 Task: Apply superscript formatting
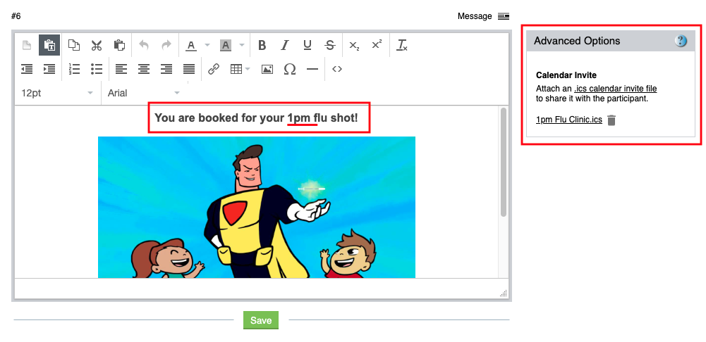[x=377, y=45]
